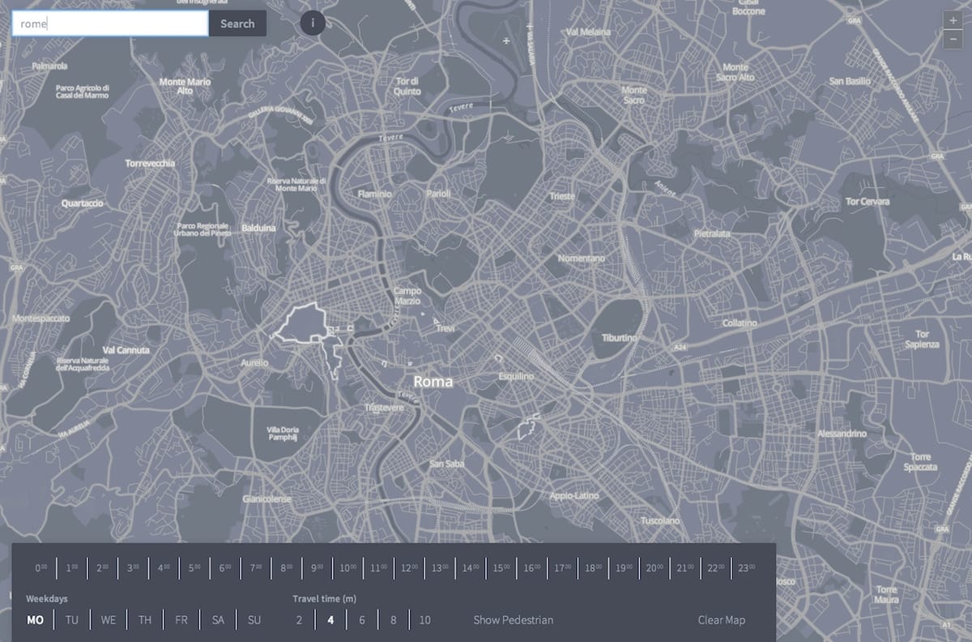Click the Trastevere label on the map

(x=384, y=408)
